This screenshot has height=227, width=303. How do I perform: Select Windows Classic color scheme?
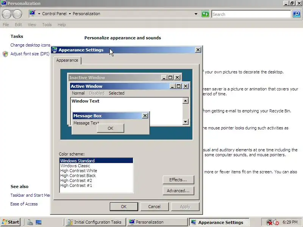click(96, 166)
